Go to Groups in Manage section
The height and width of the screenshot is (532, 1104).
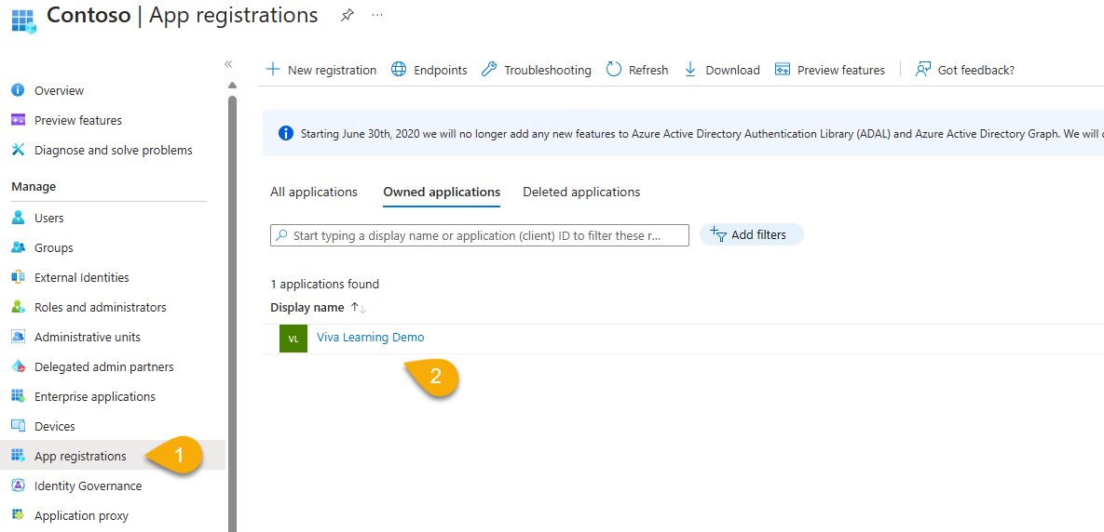tap(53, 247)
